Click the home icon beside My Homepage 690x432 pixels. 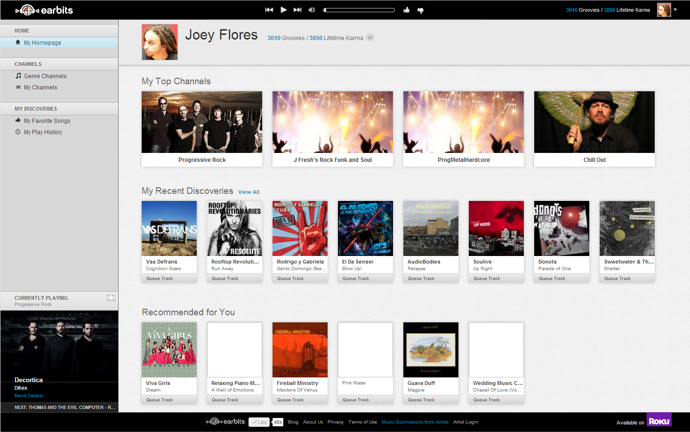[x=18, y=42]
